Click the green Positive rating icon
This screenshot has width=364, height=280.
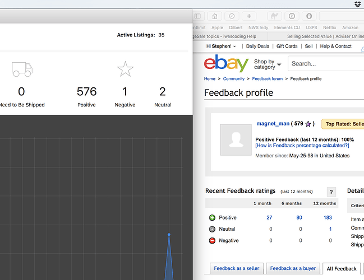pyautogui.click(x=212, y=218)
